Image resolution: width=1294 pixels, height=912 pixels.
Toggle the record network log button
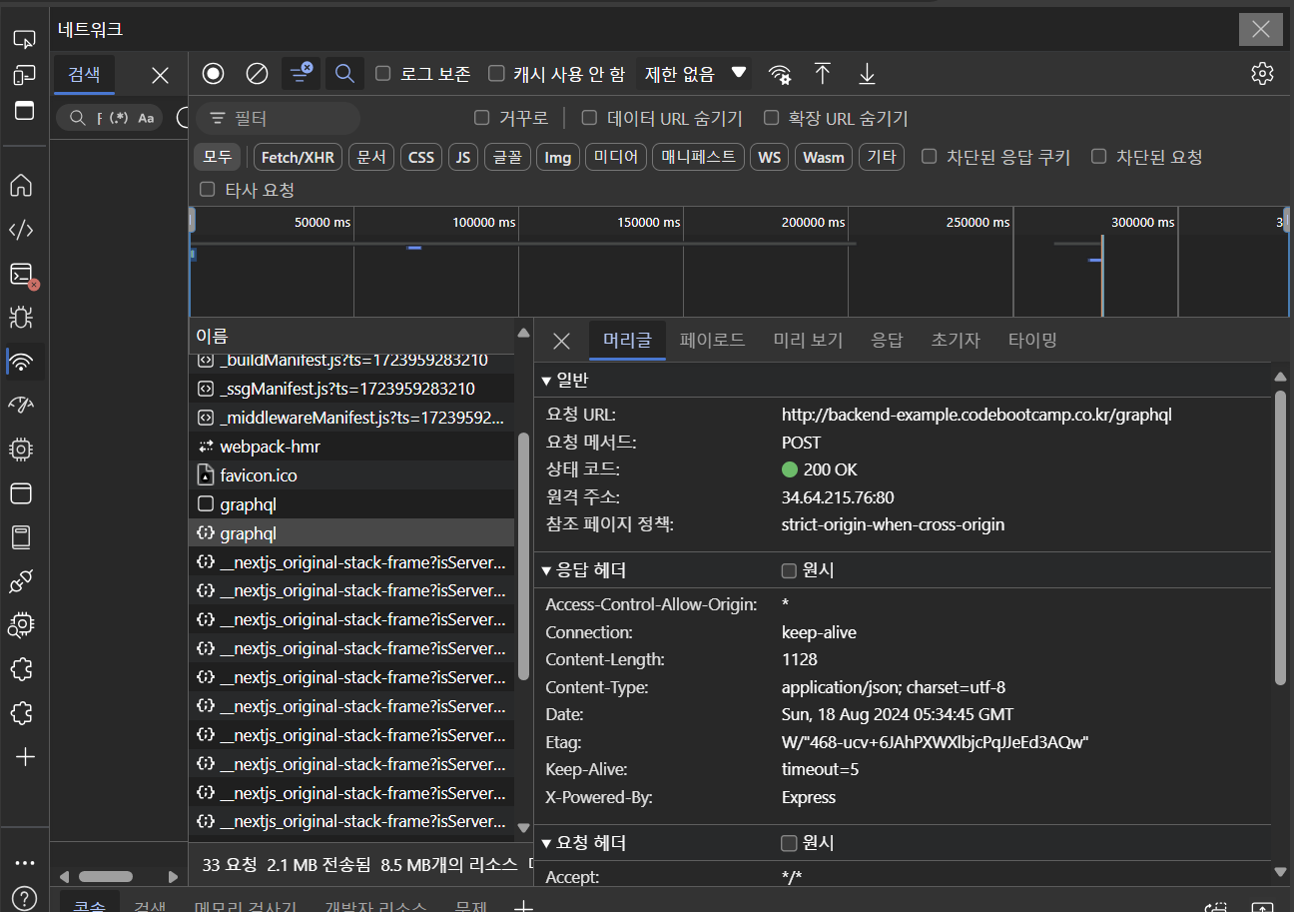coord(213,73)
